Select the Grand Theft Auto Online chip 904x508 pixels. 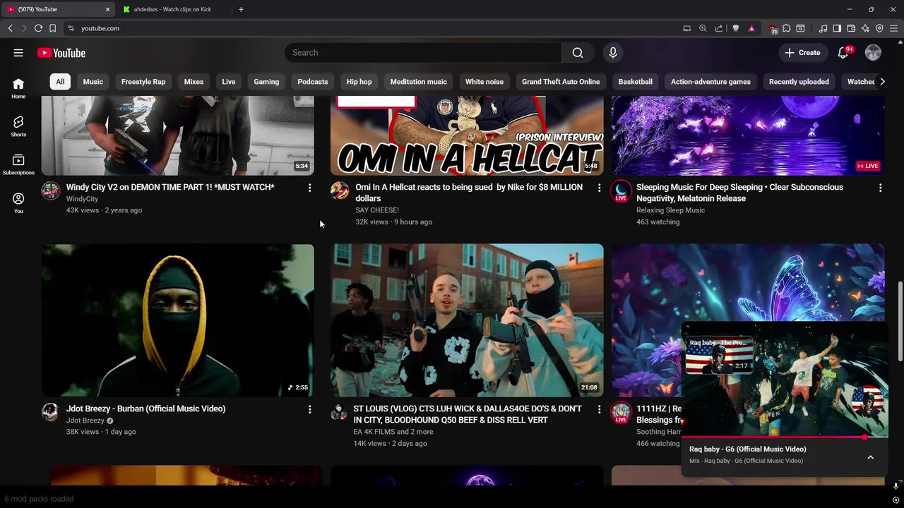tap(561, 82)
